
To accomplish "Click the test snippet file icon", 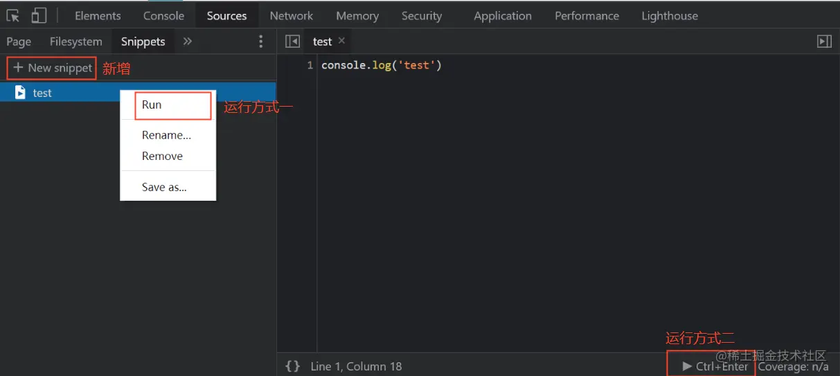I will tap(20, 92).
